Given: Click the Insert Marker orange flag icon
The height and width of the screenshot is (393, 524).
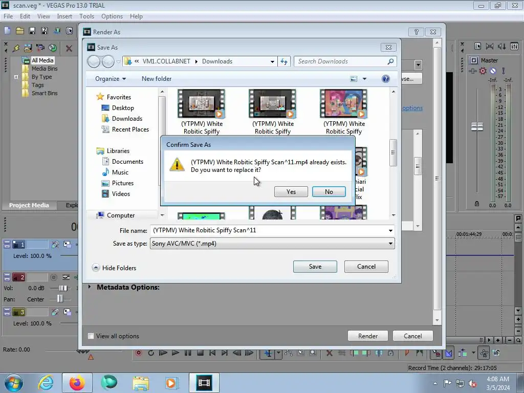Looking at the screenshot, I should coord(407,353).
